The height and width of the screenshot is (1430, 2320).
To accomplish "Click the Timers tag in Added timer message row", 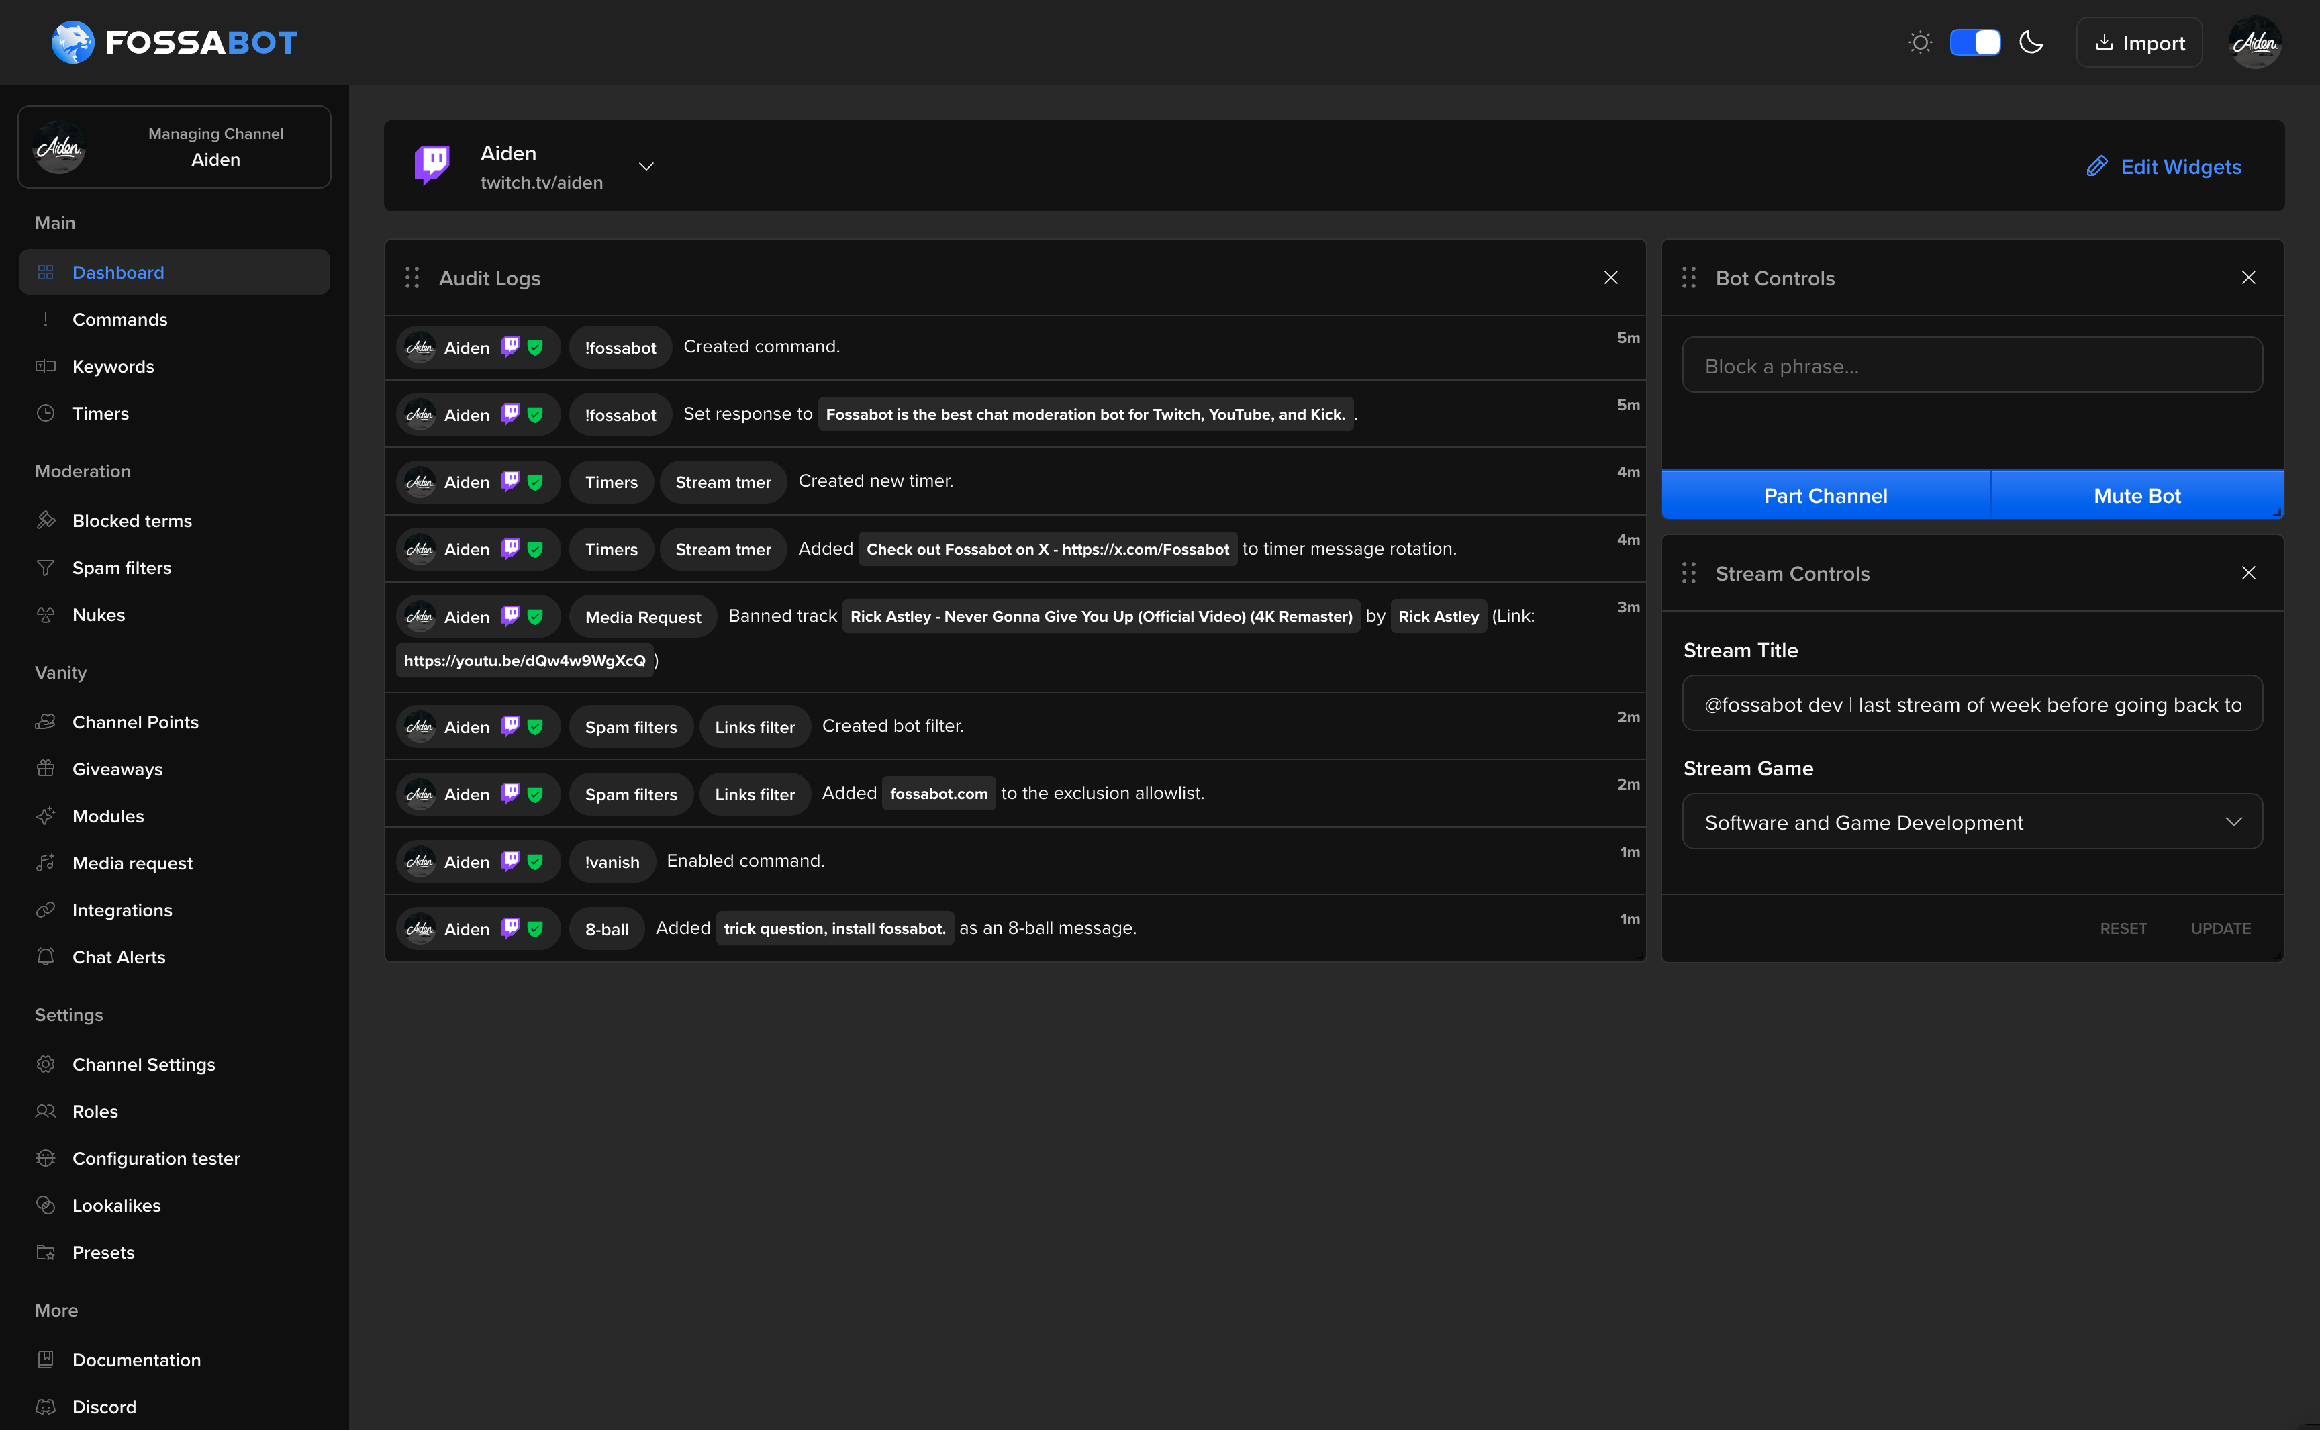I will [x=611, y=549].
